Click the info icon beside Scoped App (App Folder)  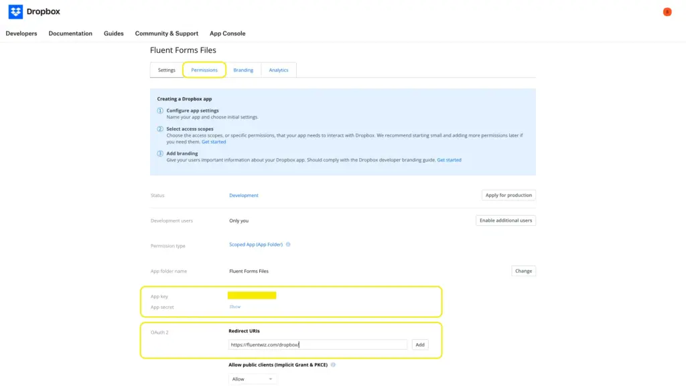point(288,245)
